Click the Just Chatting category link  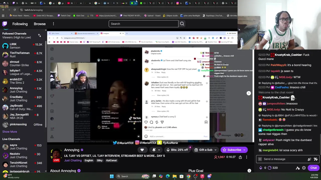(73, 160)
